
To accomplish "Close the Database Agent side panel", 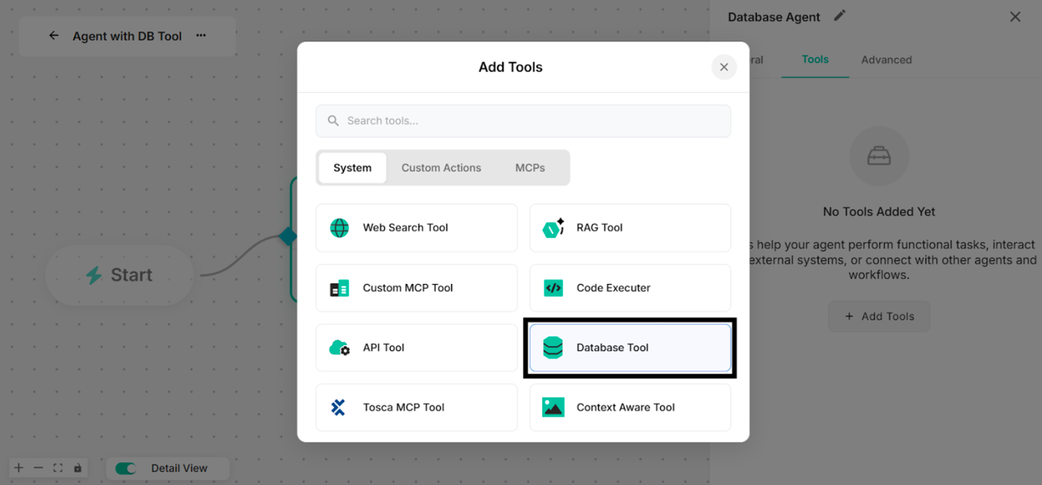I will click(1015, 17).
